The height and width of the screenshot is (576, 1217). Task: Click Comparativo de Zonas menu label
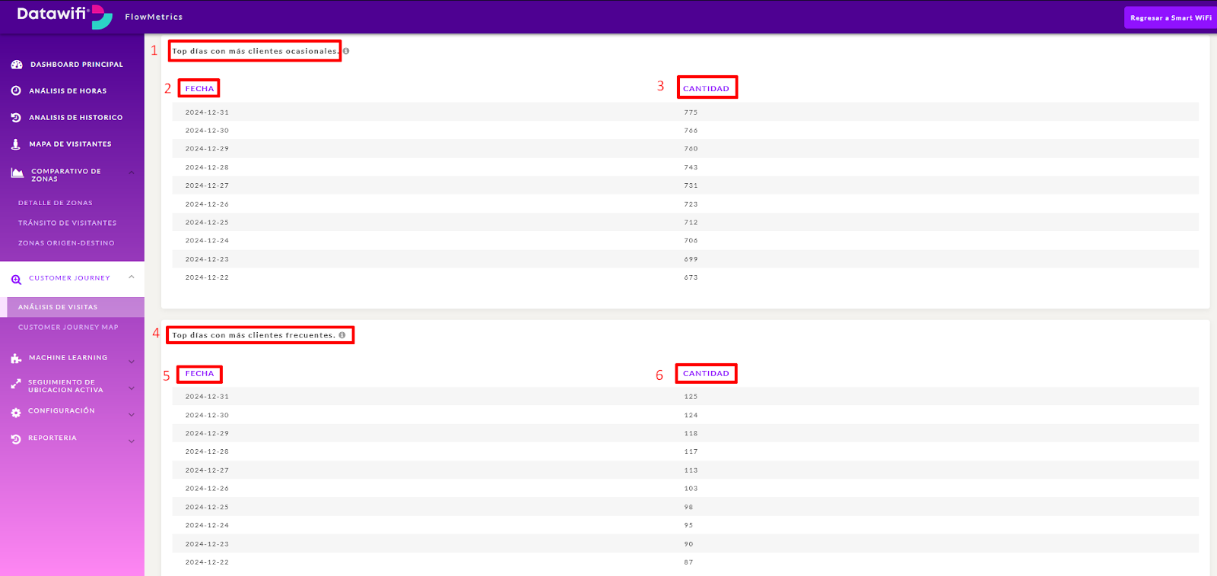(x=66, y=175)
